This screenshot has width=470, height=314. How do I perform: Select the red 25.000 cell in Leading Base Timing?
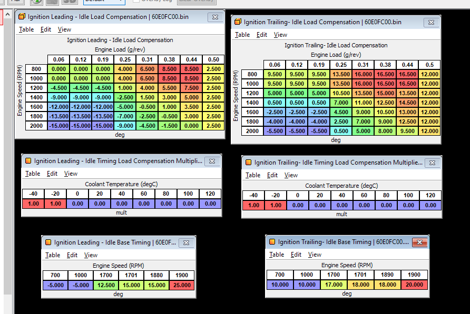pos(182,285)
